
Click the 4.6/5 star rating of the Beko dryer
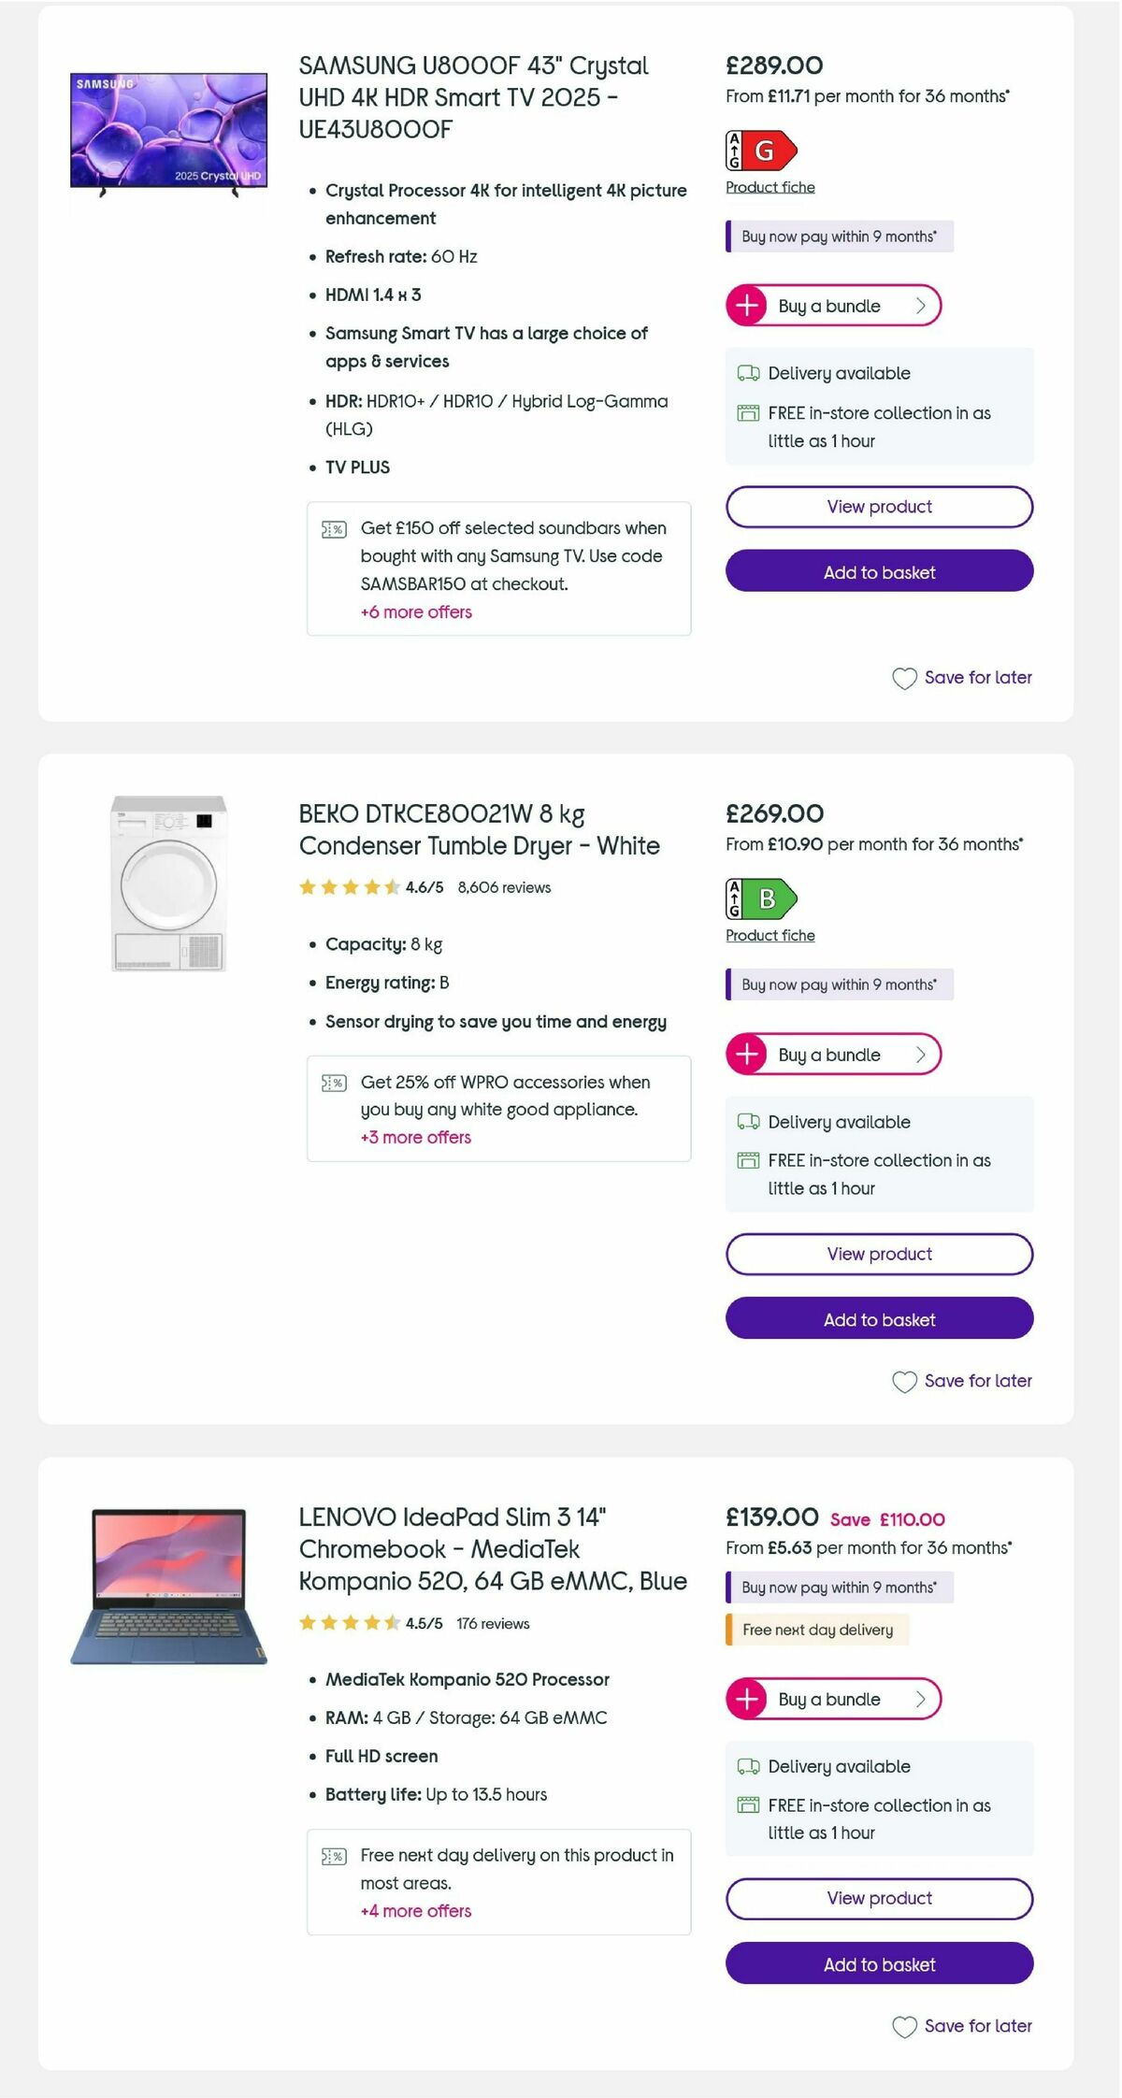424,887
